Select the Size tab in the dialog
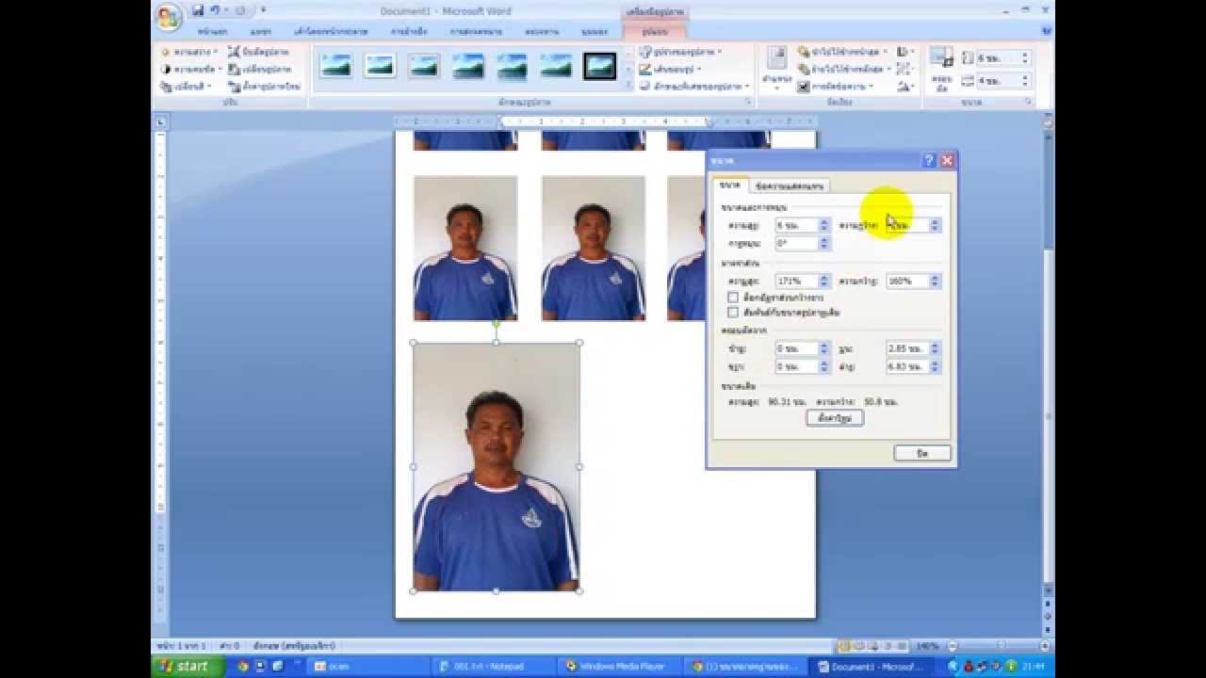The image size is (1206, 678). (x=730, y=185)
